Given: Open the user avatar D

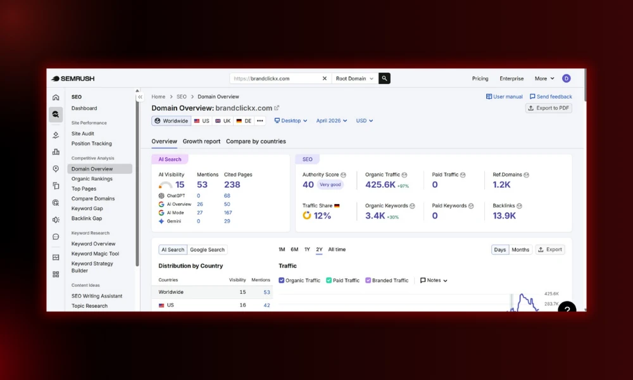Looking at the screenshot, I should [567, 79].
